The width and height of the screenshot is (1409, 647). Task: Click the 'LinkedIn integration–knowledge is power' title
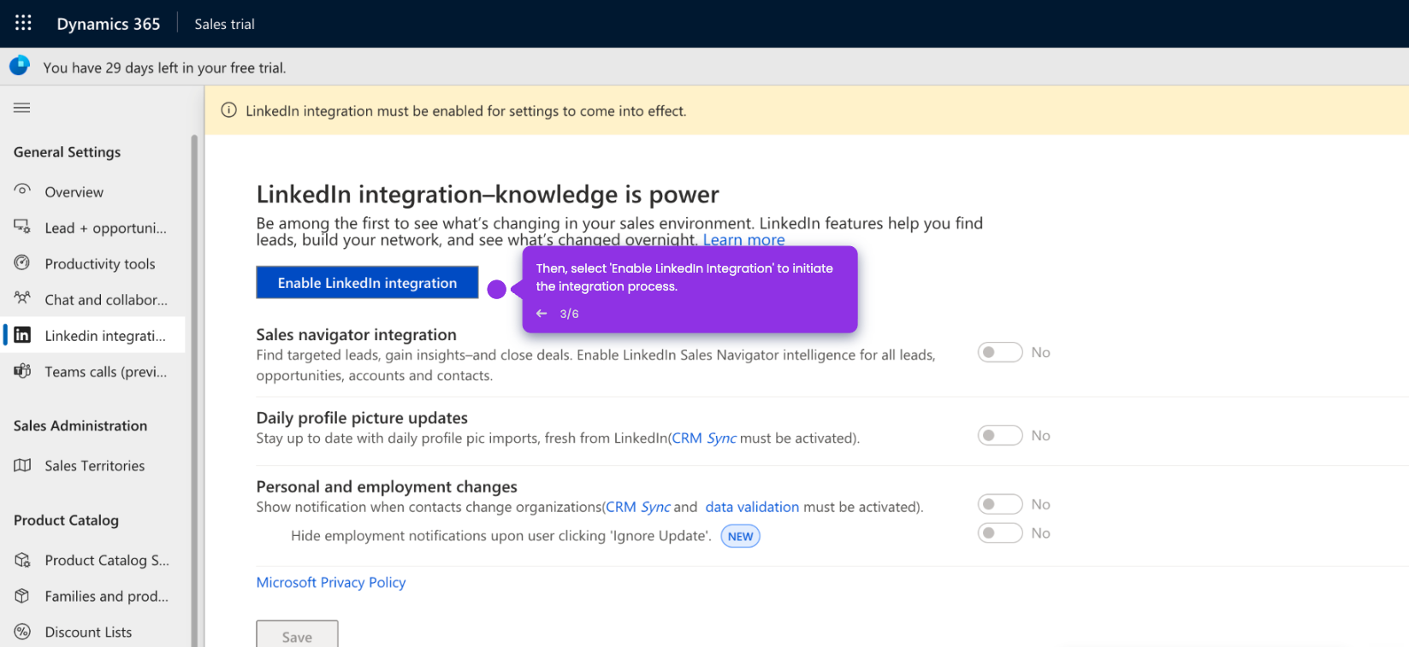pyautogui.click(x=488, y=194)
